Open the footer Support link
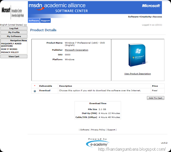Screen dimensions: 171x152 pos(111,130)
